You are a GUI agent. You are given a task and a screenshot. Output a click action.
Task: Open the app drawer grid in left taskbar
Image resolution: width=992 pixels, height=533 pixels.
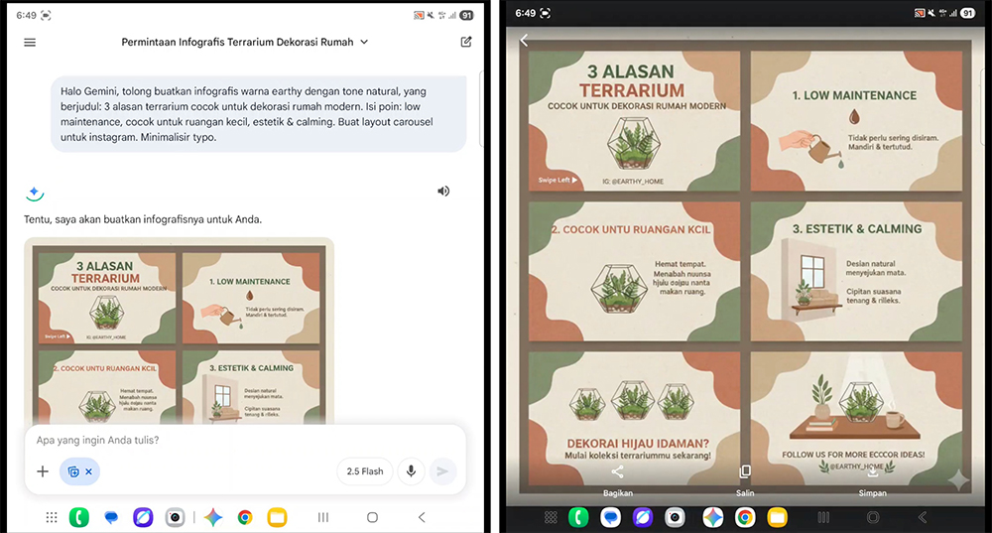52,517
